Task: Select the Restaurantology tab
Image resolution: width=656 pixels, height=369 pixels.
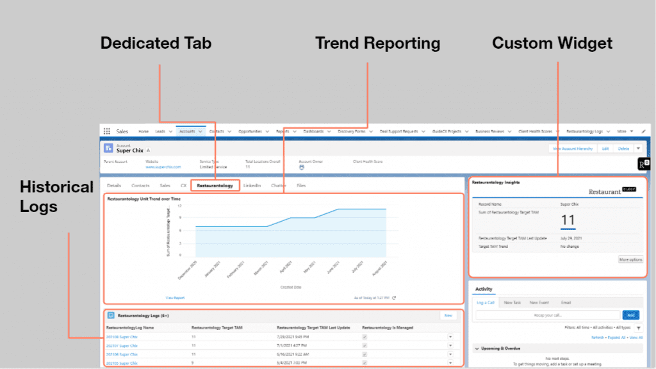Action: click(x=215, y=185)
